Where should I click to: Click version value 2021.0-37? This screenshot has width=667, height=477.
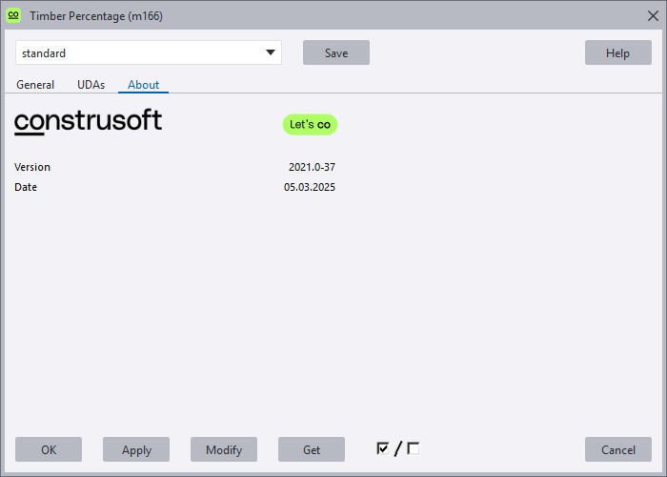click(312, 167)
